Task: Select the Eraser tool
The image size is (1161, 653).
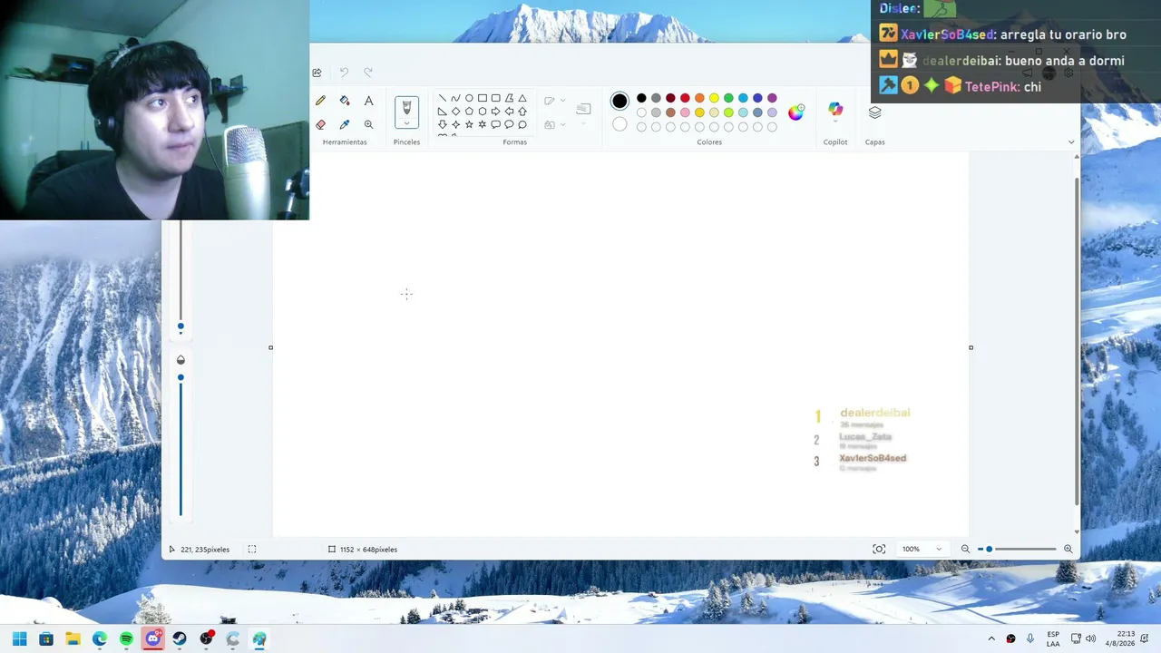Action: click(x=320, y=124)
